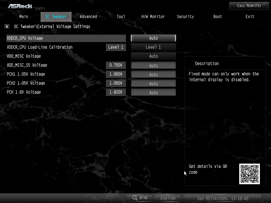Select the VDD_MISC_S5 Voltage label
Image resolution: width=271 pixels, height=203 pixels.
pos(27,65)
